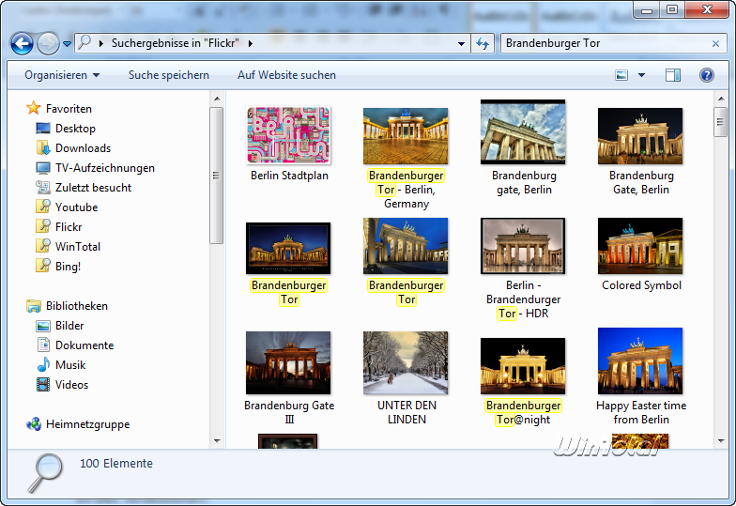Open Flickr search connector in Favoriten
Viewport: 736px width, 506px height.
[69, 227]
